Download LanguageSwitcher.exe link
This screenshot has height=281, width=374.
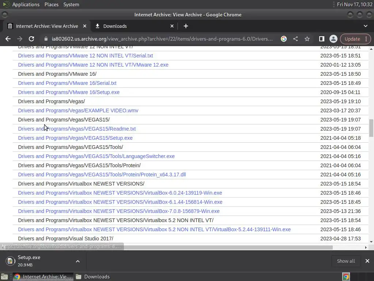(96, 156)
